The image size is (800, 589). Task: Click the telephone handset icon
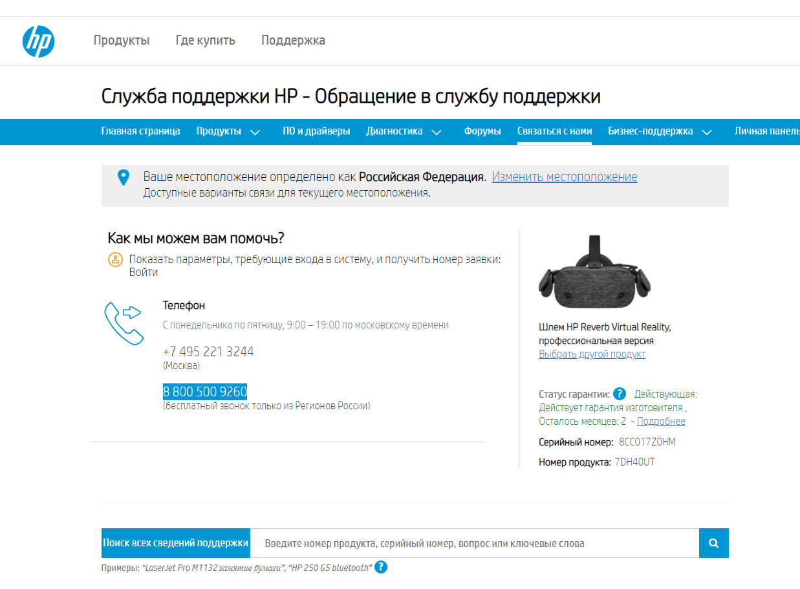pos(124,323)
